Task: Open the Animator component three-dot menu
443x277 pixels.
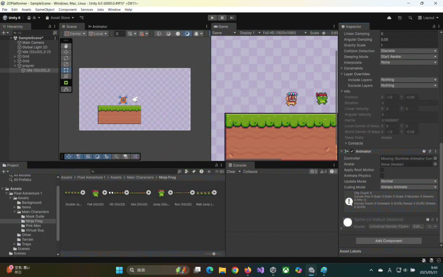Action: coord(435,151)
